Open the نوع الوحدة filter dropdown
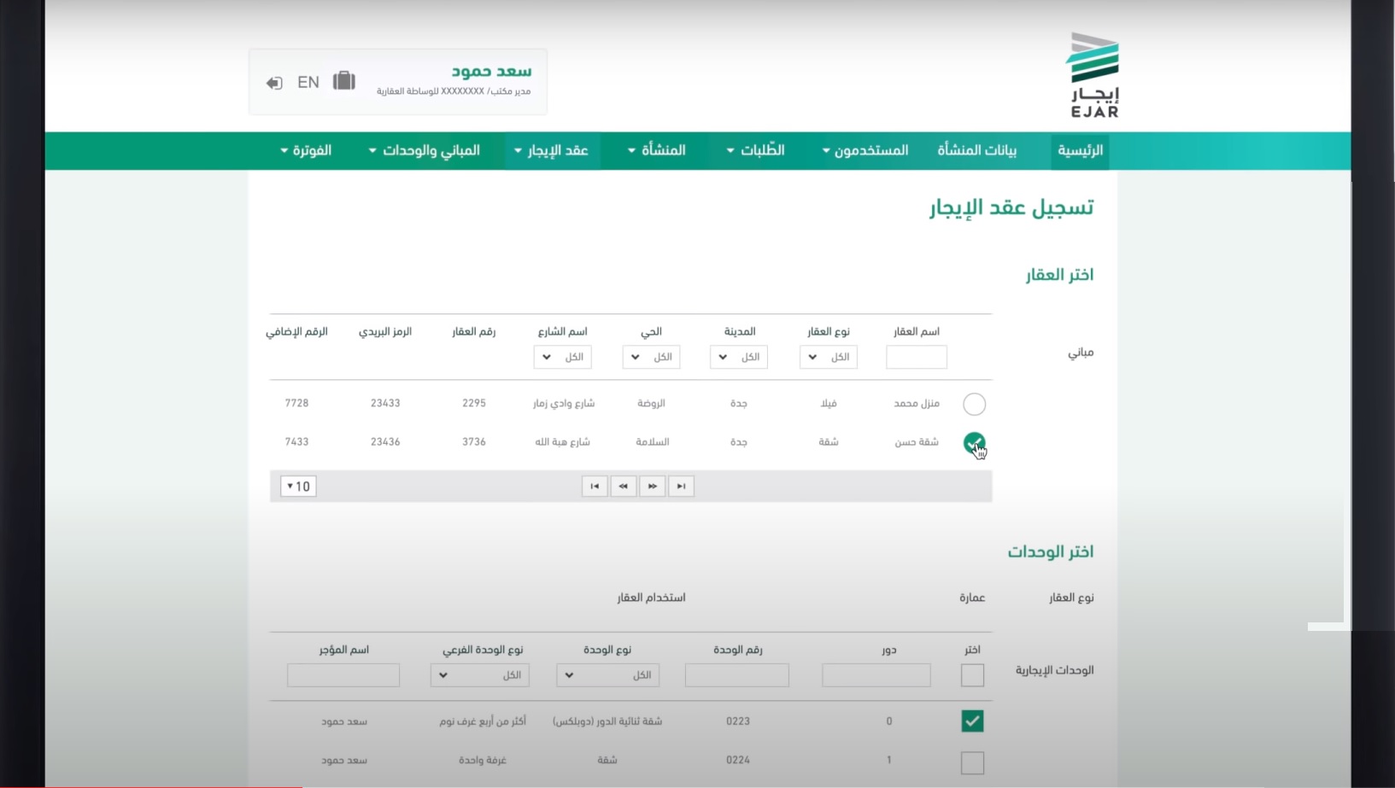Image resolution: width=1395 pixels, height=788 pixels. pos(607,675)
